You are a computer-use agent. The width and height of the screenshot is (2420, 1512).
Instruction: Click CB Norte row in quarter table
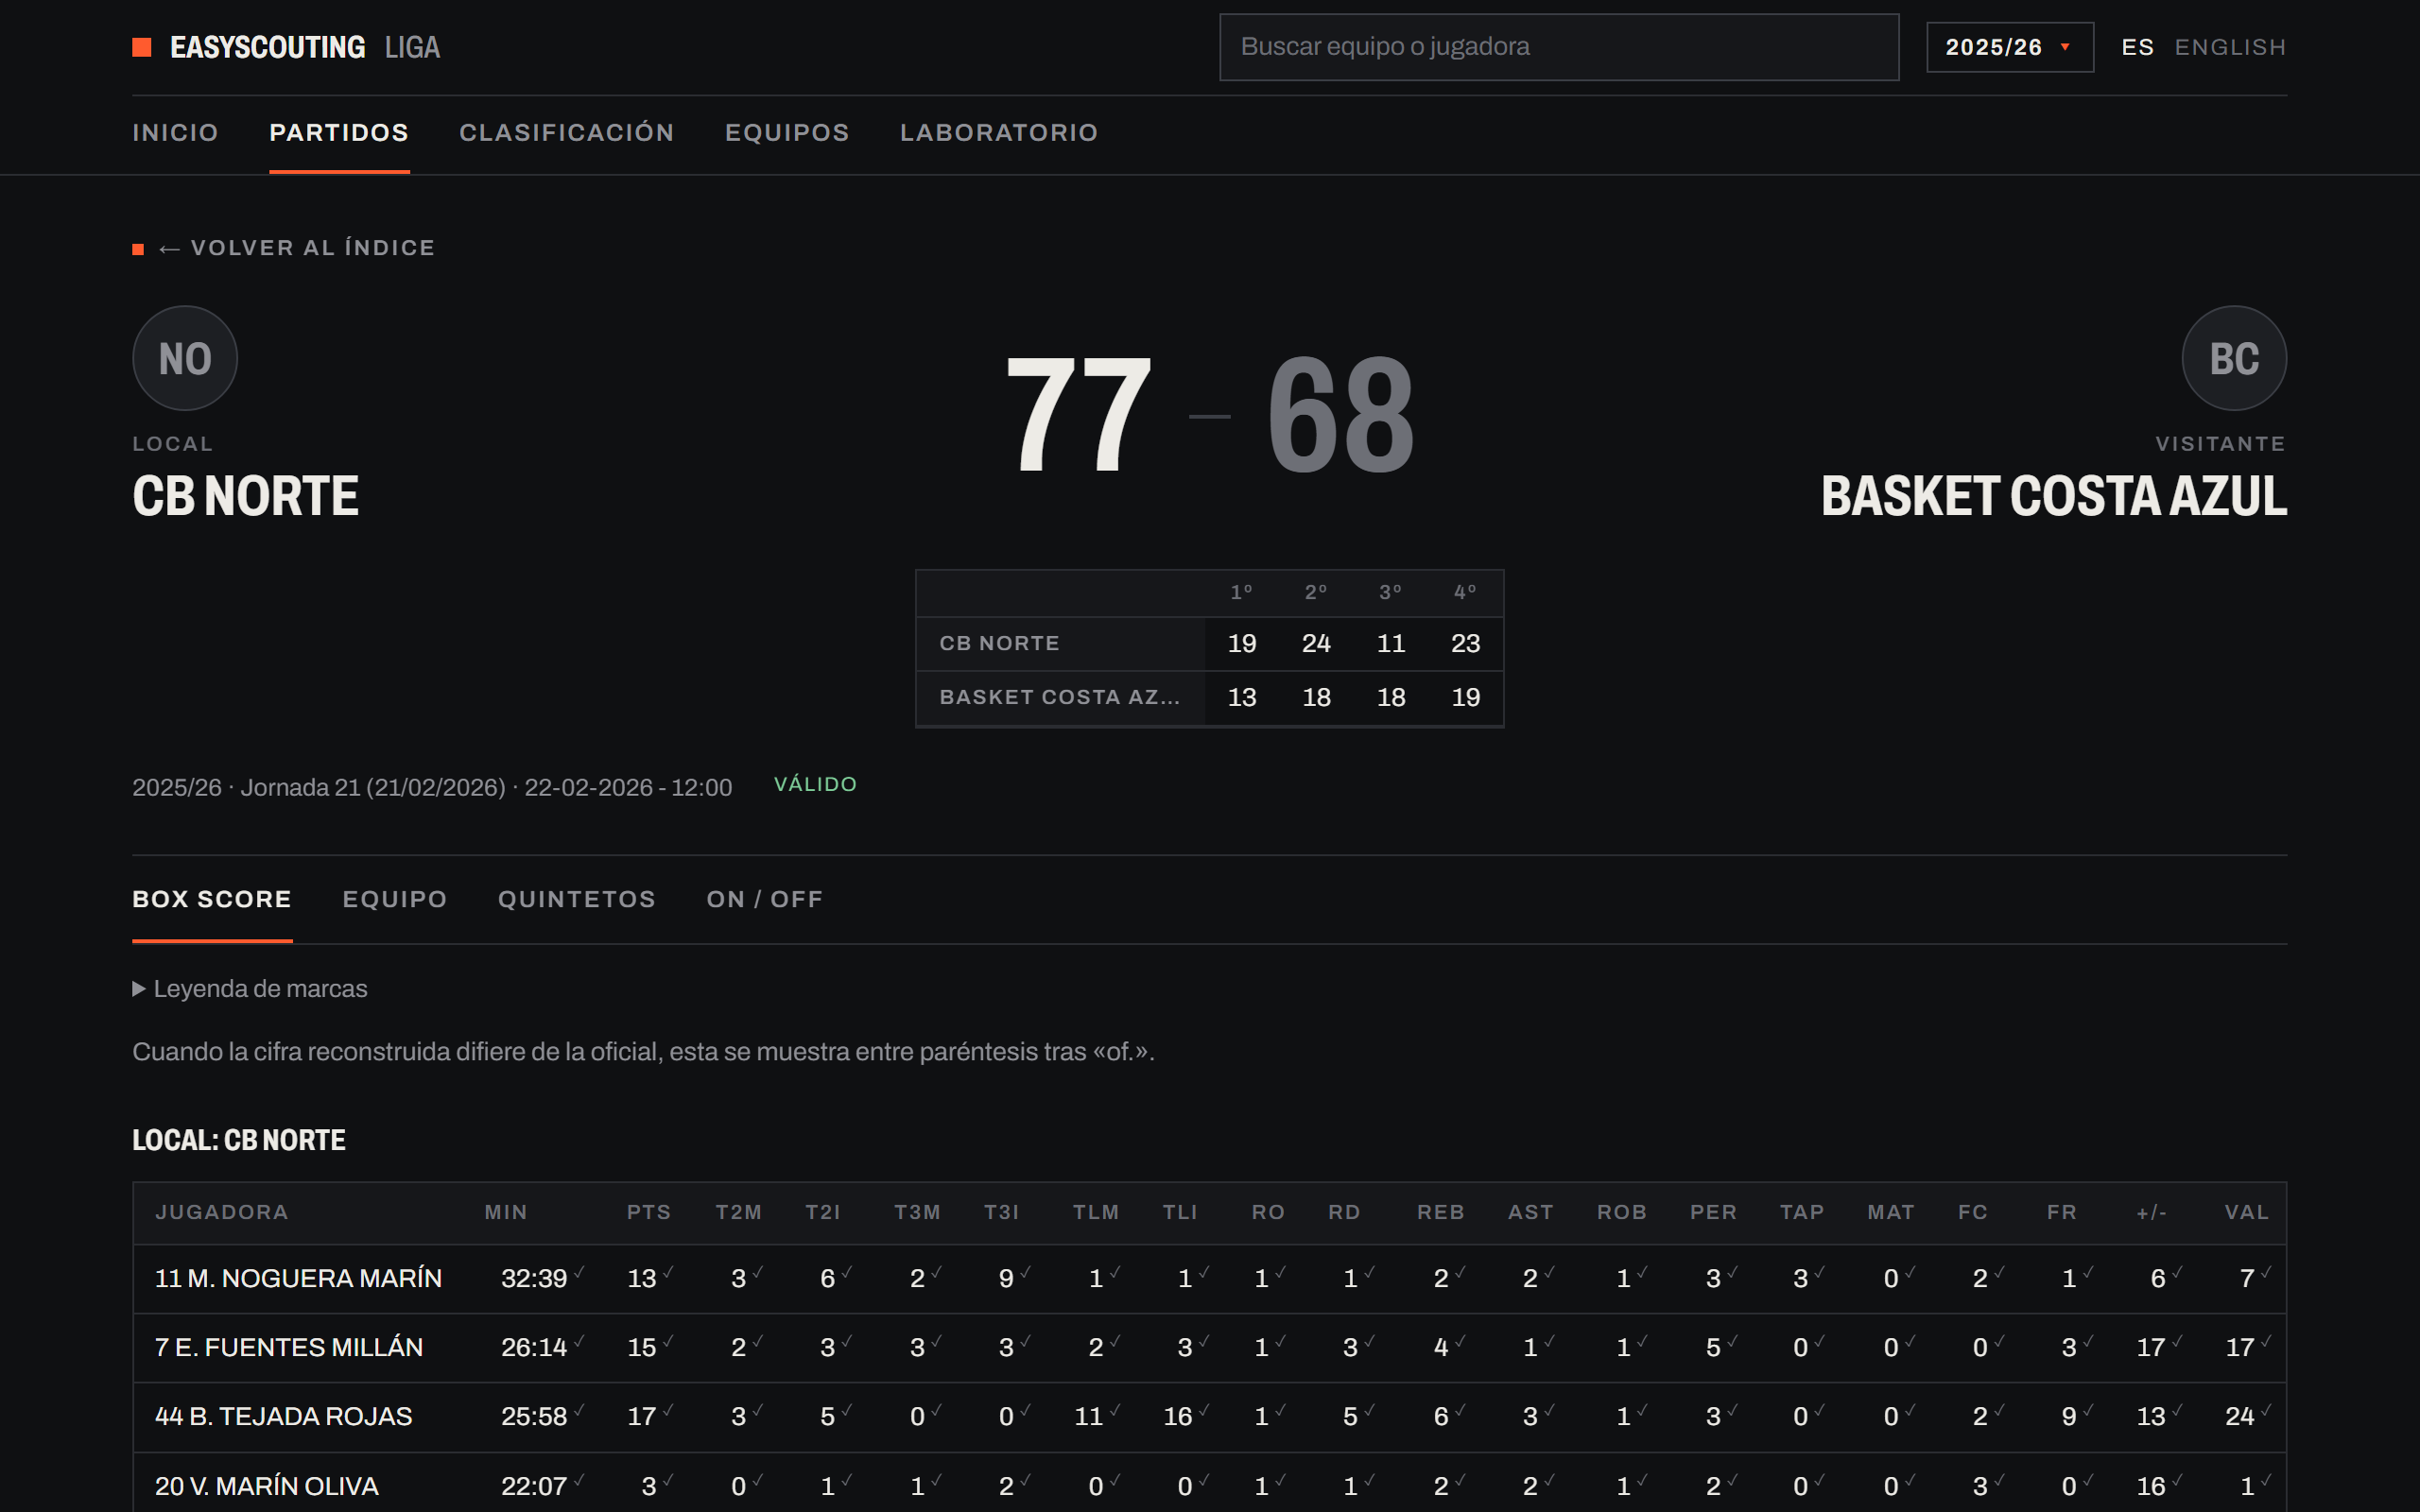coord(1209,643)
